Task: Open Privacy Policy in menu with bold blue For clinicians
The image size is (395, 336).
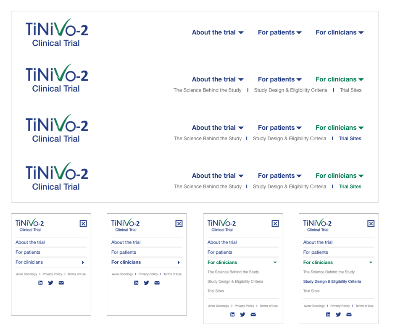Action: tap(148, 274)
